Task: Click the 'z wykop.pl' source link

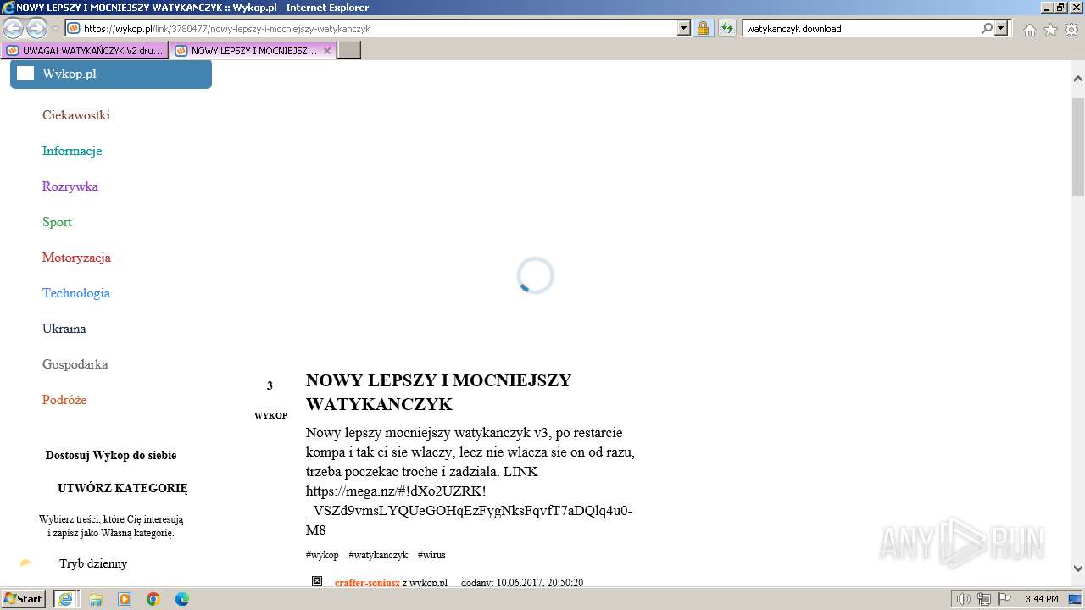Action: click(425, 583)
